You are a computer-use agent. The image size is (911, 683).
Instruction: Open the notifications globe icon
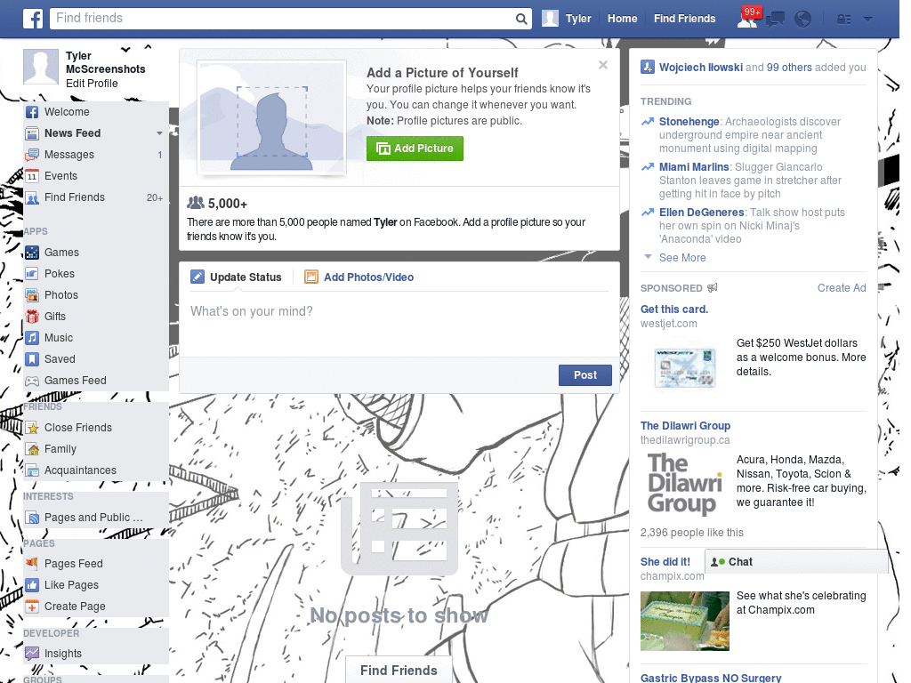tap(803, 20)
